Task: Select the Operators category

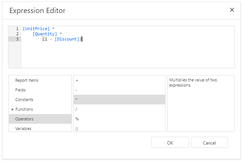Action: (24, 119)
